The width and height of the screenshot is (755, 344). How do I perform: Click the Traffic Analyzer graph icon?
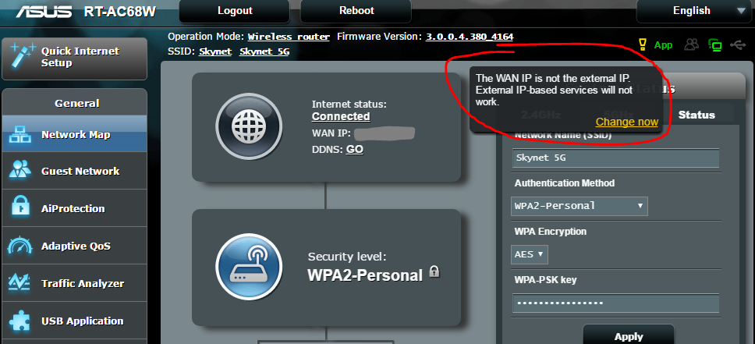20,283
